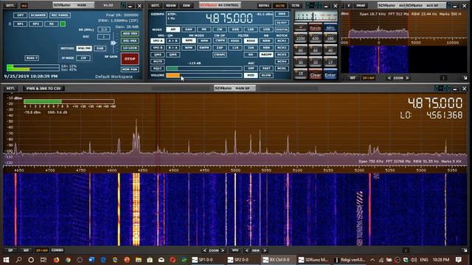Viewport: 472px width, 265px height.
Task: Launch Firefox from the taskbar
Action: click(x=56, y=260)
